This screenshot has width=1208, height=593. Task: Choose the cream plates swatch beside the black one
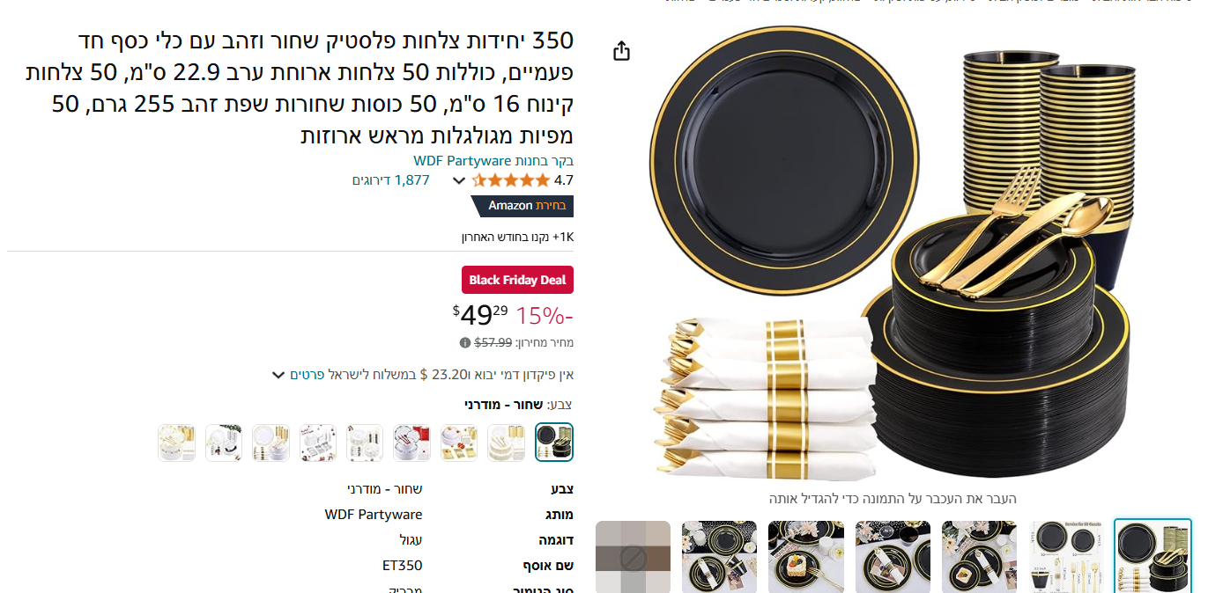pyautogui.click(x=507, y=443)
